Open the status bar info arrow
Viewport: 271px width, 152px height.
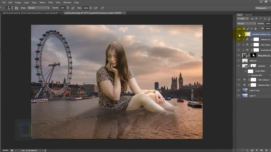coord(45,150)
